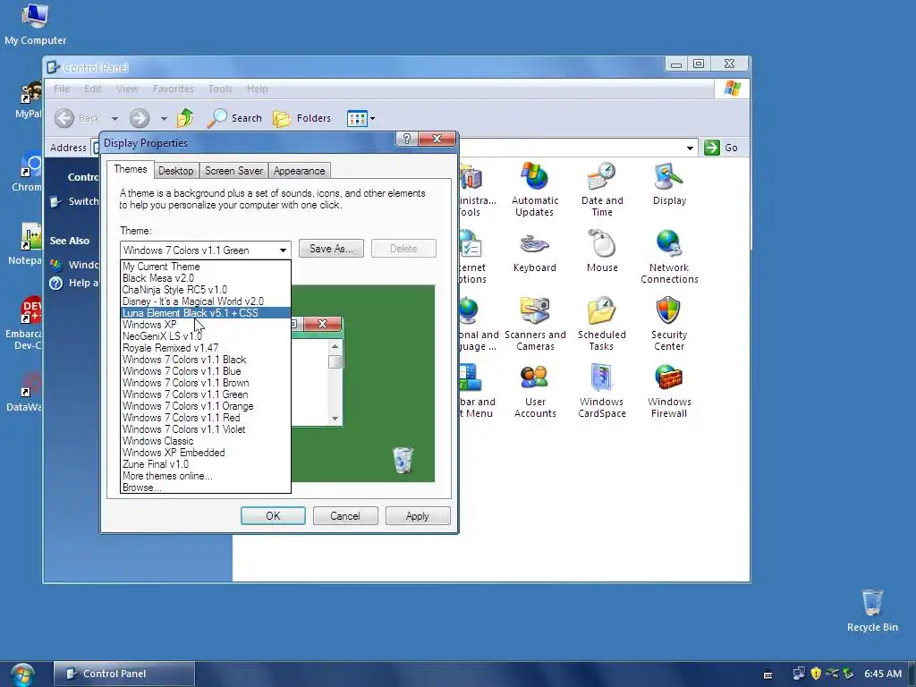
Task: Open the Help menu in Control Panel
Action: click(x=257, y=89)
